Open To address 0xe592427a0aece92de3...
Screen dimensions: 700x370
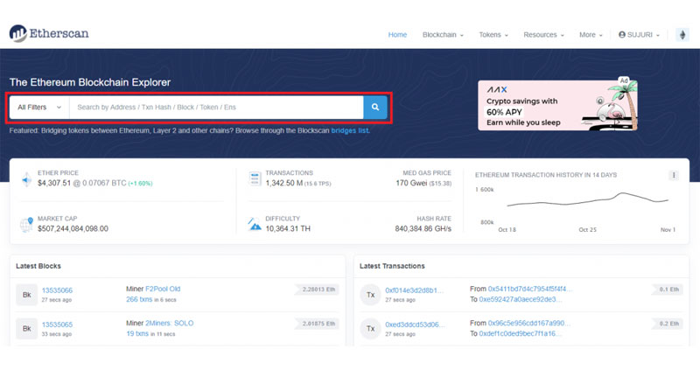[x=521, y=299]
